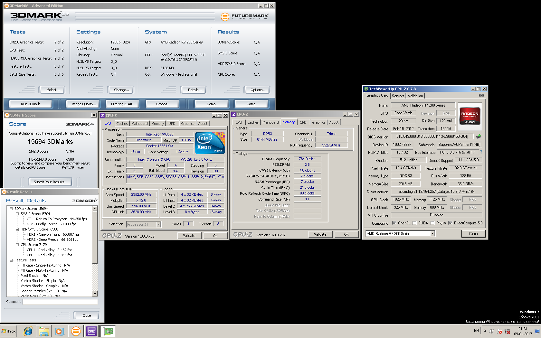The image size is (541, 338).
Task: Click scroll up arrow in Result Details
Action: 95,209
